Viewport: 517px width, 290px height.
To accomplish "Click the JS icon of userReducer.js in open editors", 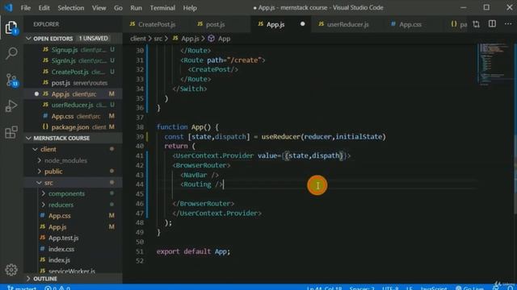I will click(x=45, y=105).
